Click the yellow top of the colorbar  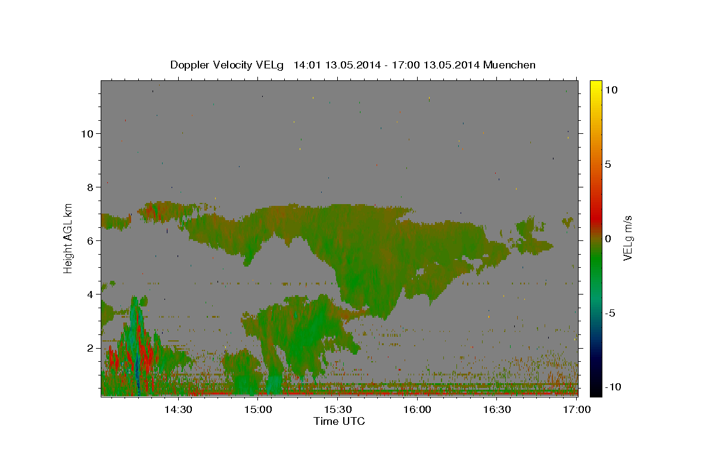click(x=596, y=86)
